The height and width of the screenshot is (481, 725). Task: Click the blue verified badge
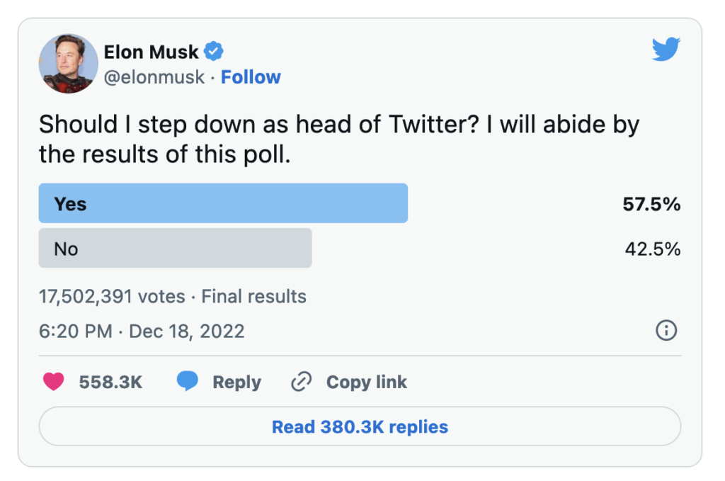click(214, 51)
